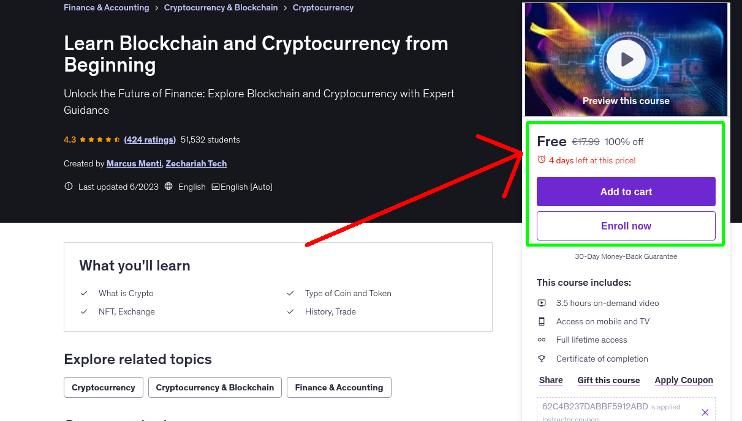Screen dimensions: 742x421
Task: Click the infinity lifetime access icon
Action: pyautogui.click(x=541, y=340)
